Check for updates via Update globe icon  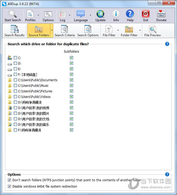click(100, 16)
